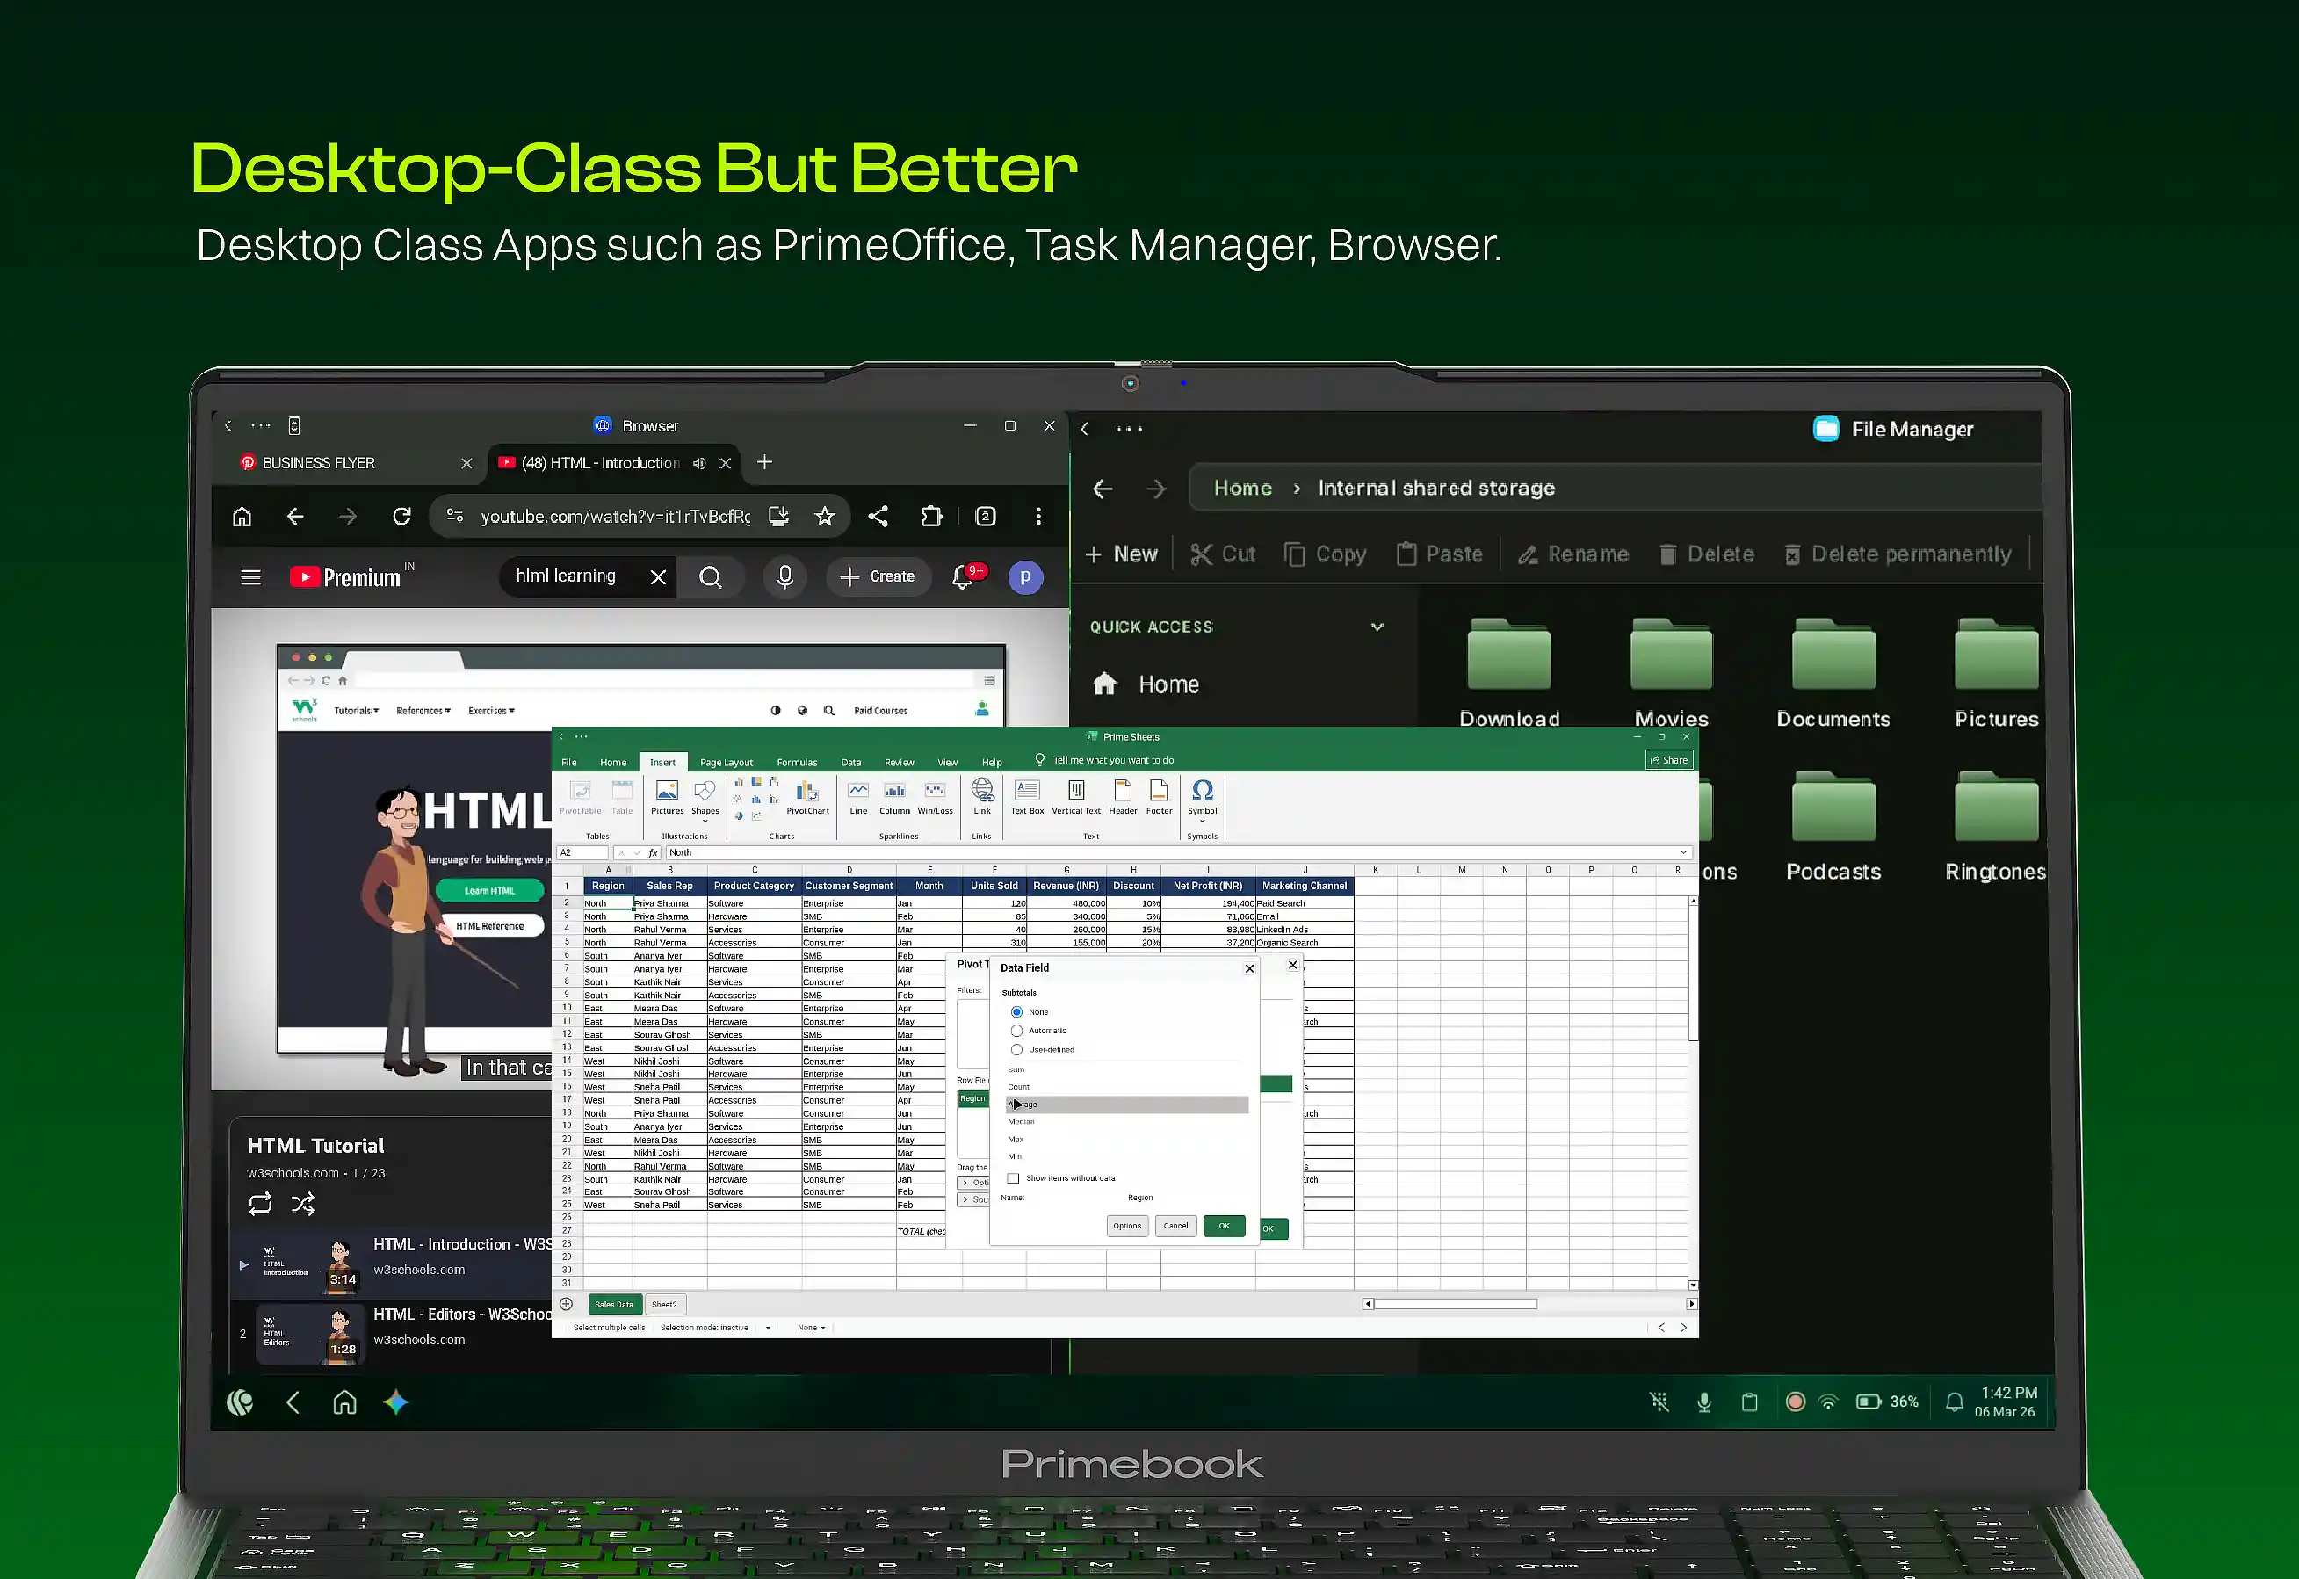Click the YouTube search field
The image size is (2299, 1579).
tap(575, 576)
